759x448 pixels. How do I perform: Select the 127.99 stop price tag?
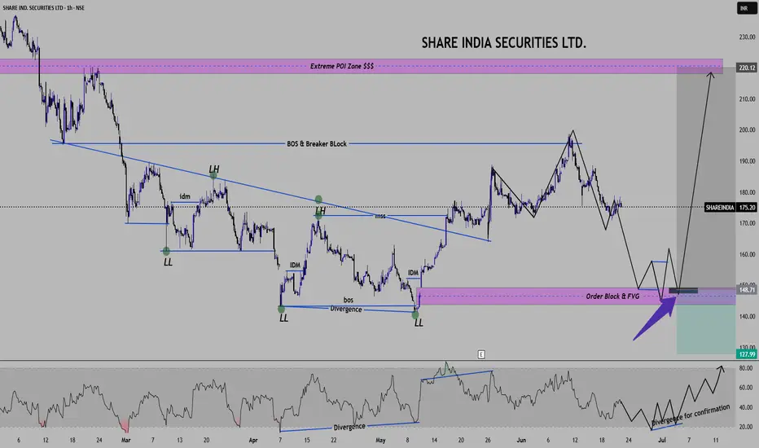tap(746, 354)
